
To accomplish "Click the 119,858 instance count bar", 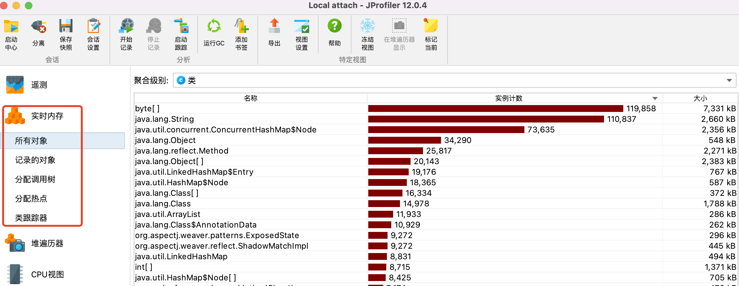I will 496,108.
